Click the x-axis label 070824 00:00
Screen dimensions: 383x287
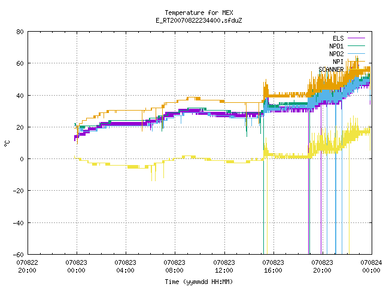[371, 267]
